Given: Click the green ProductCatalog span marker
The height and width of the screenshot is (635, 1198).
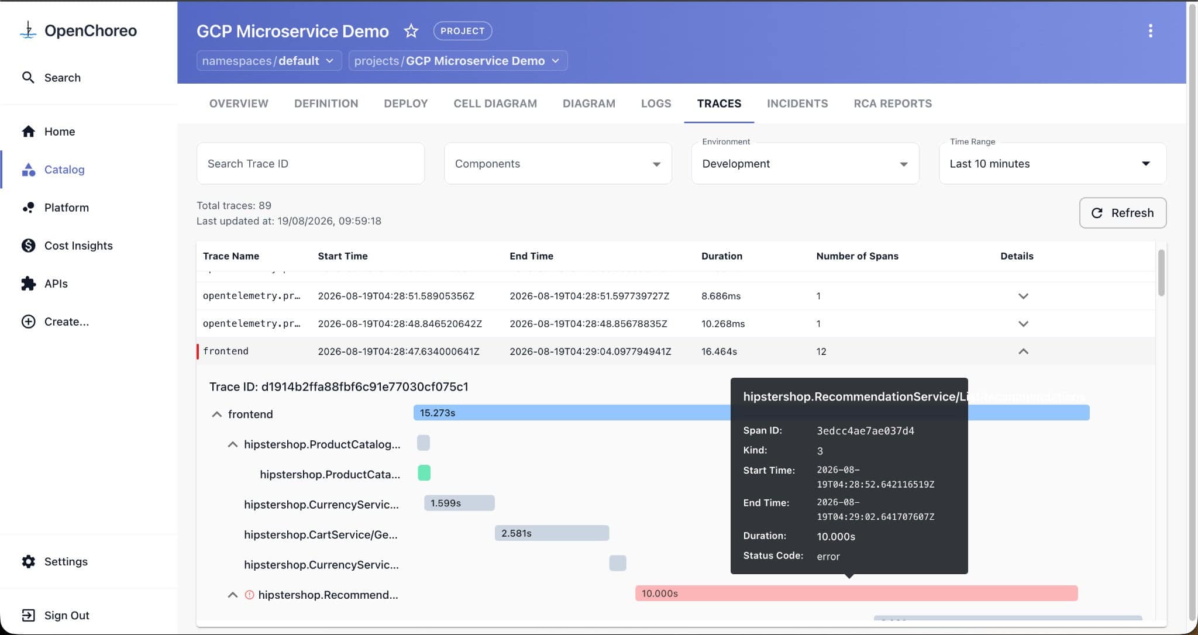Looking at the screenshot, I should [x=424, y=473].
